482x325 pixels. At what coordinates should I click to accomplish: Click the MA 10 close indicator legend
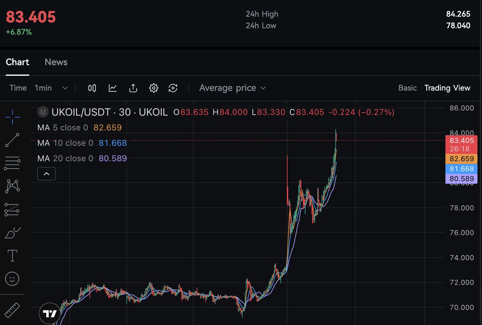click(82, 143)
